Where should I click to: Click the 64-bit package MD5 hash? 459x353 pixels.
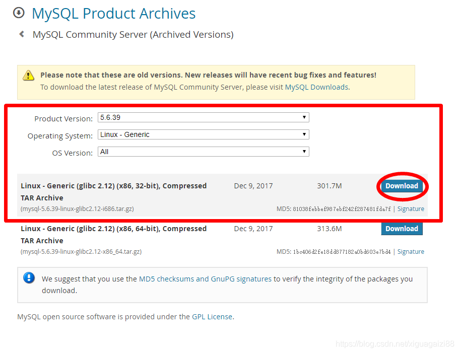[342, 252]
